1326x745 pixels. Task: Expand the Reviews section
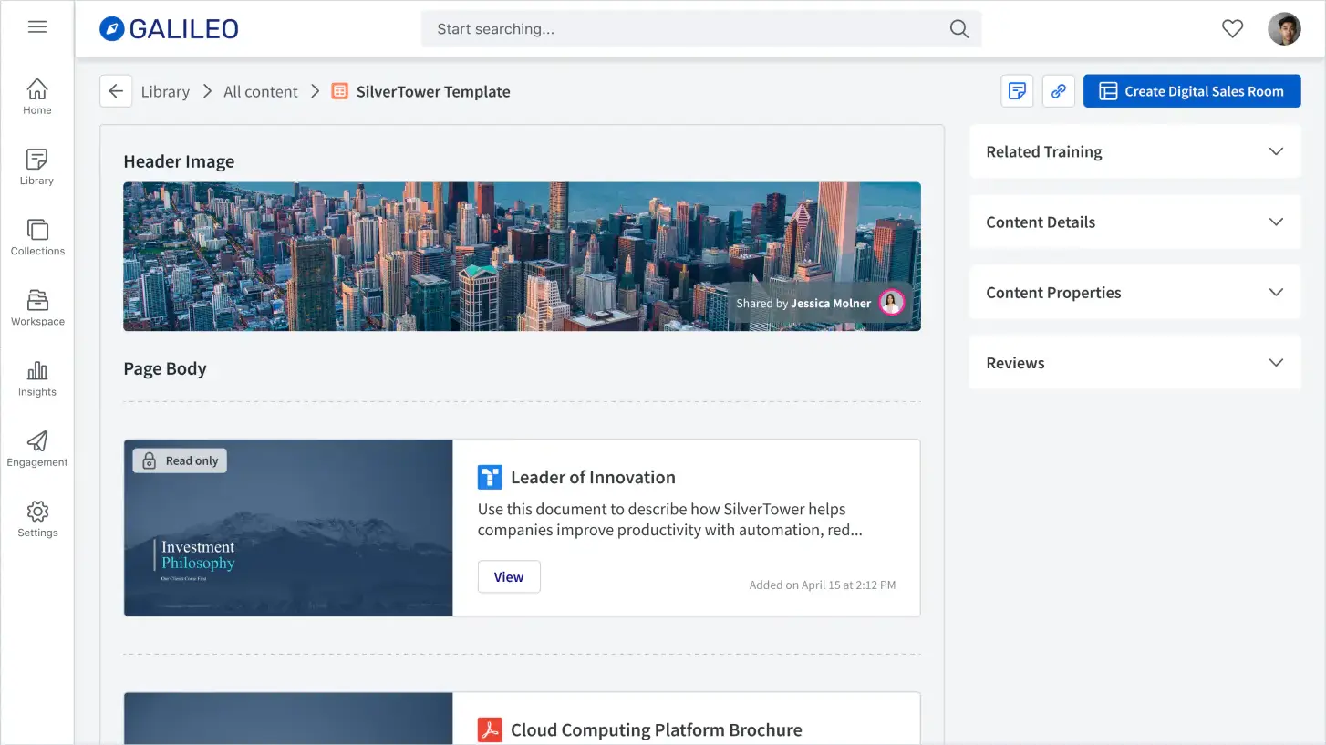pyautogui.click(x=1134, y=362)
